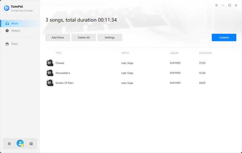Click the TunePat logo icon
This screenshot has height=153, width=242.
click(6, 8)
